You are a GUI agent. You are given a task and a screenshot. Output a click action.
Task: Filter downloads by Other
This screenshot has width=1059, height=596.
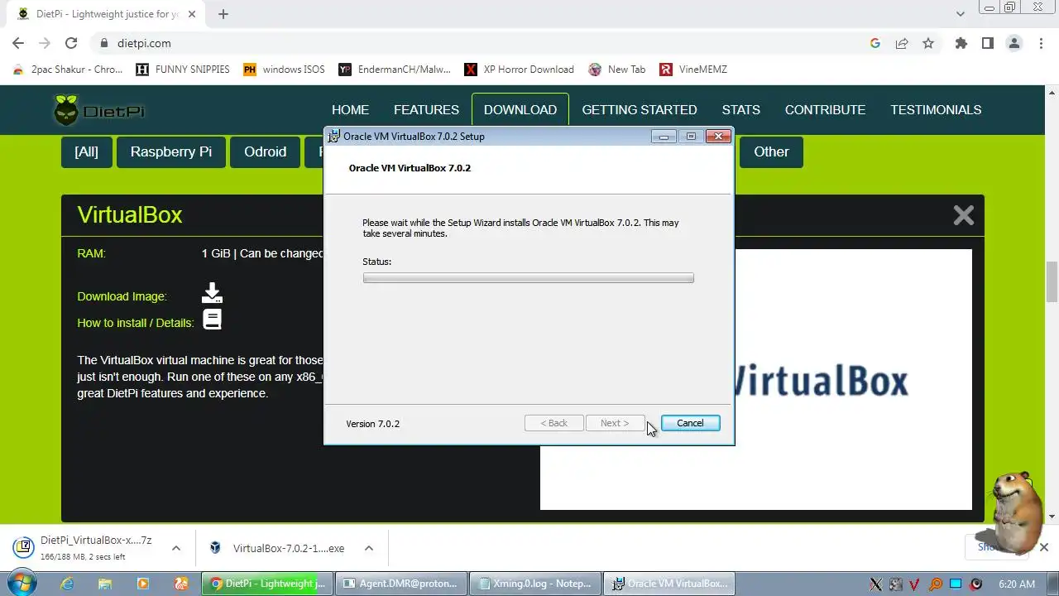pos(771,152)
